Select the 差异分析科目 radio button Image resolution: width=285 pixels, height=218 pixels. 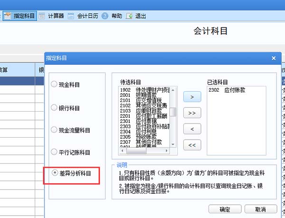point(55,175)
